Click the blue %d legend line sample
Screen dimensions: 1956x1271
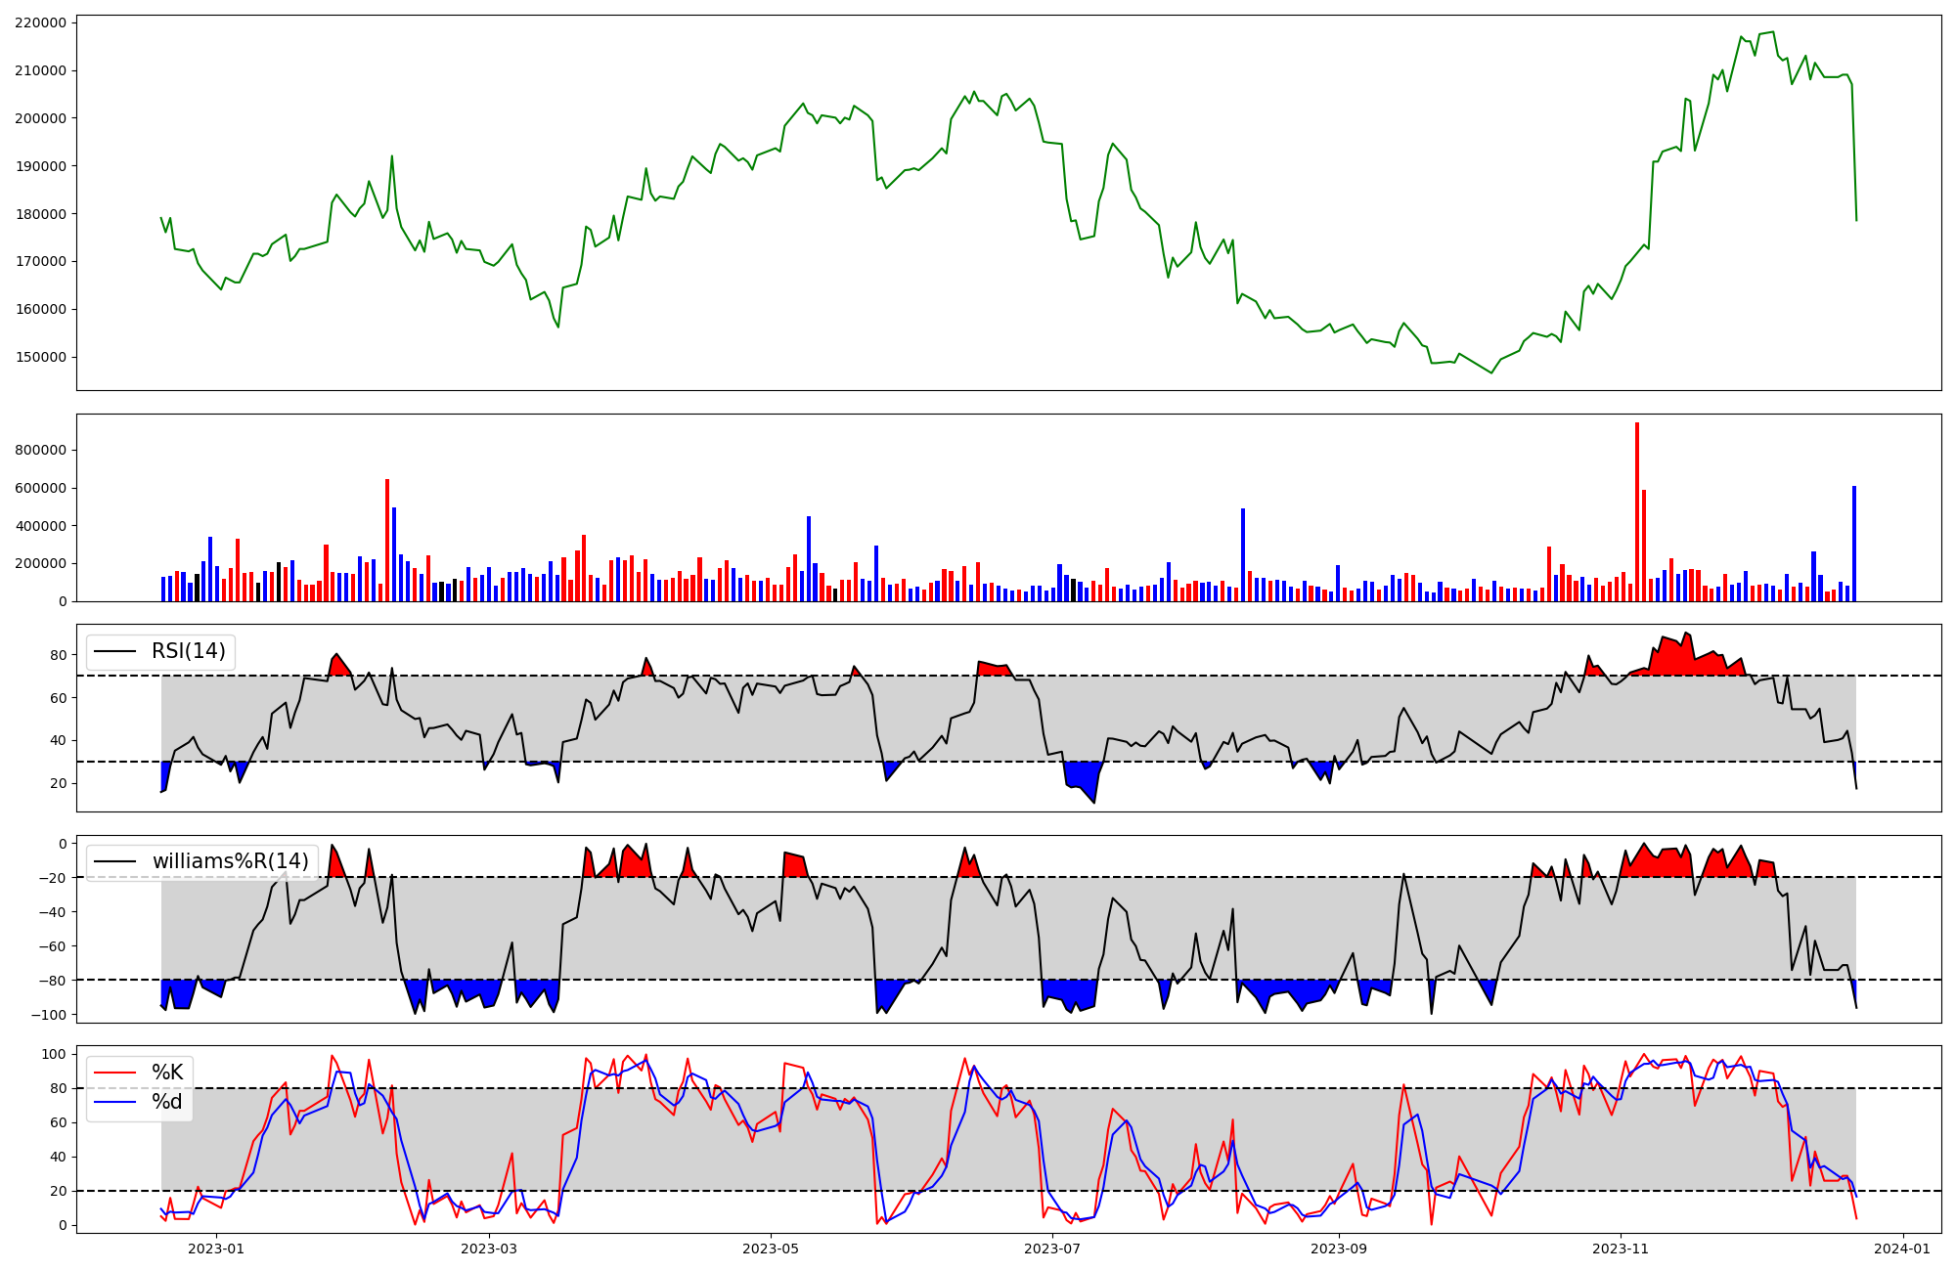114,1102
